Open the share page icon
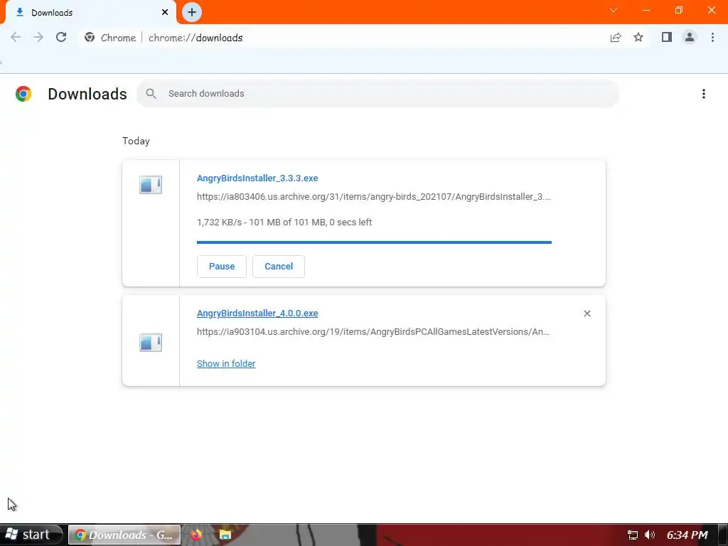The width and height of the screenshot is (728, 546). pos(616,38)
